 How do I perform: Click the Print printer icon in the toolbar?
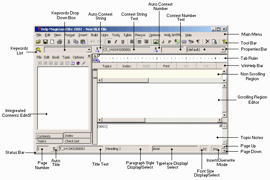[59, 42]
